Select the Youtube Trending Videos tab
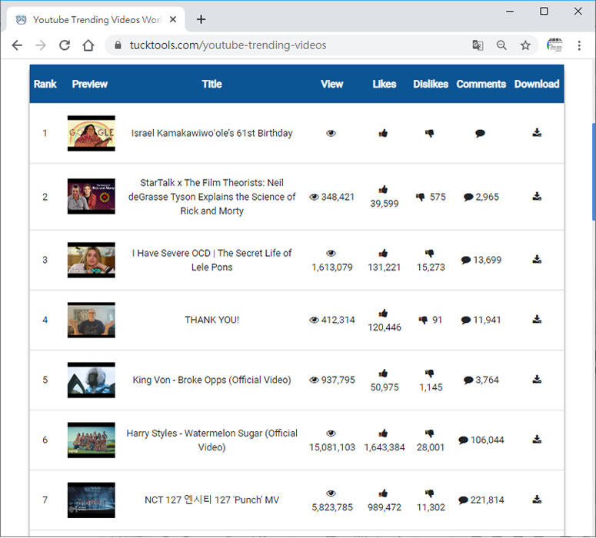This screenshot has width=596, height=538. pyautogui.click(x=95, y=19)
